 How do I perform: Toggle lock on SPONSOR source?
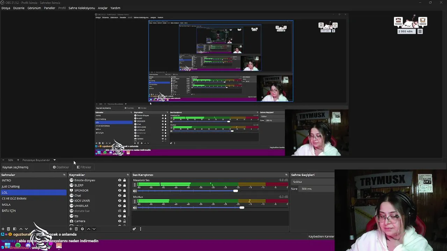(124, 190)
